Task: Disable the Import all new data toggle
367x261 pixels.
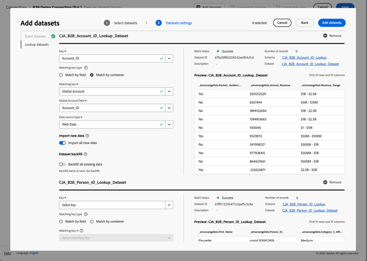Action: pos(63,143)
